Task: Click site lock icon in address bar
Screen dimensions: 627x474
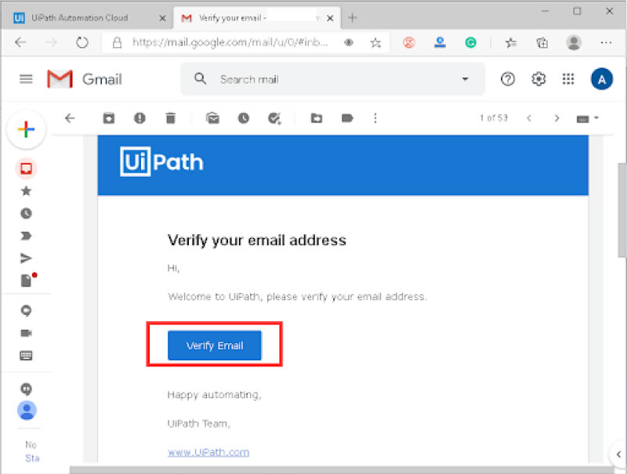Action: click(117, 42)
